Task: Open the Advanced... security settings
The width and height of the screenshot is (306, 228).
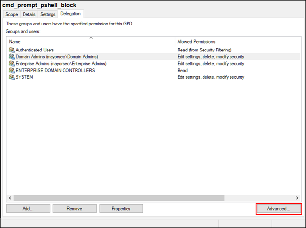Action: (x=278, y=209)
